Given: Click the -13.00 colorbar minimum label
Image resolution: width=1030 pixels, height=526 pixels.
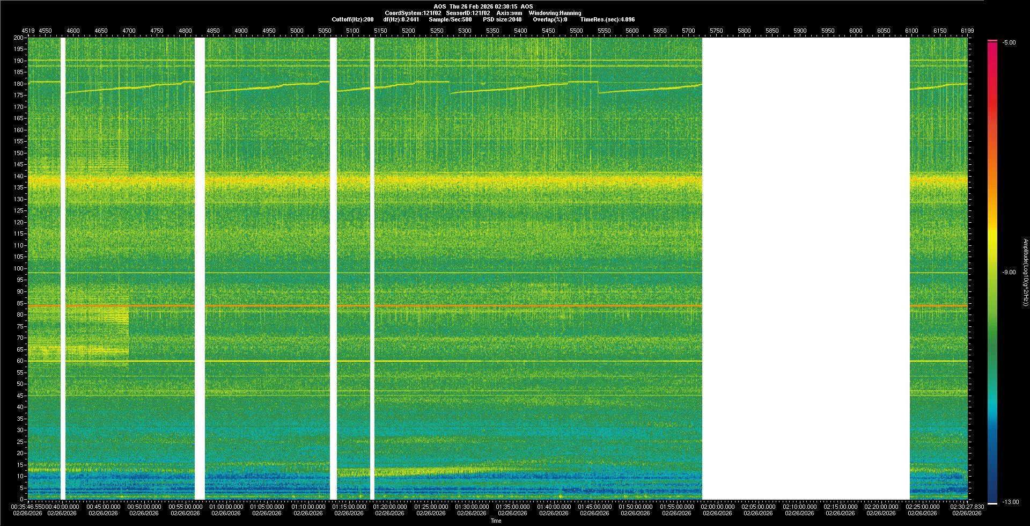Looking at the screenshot, I should click(1010, 502).
